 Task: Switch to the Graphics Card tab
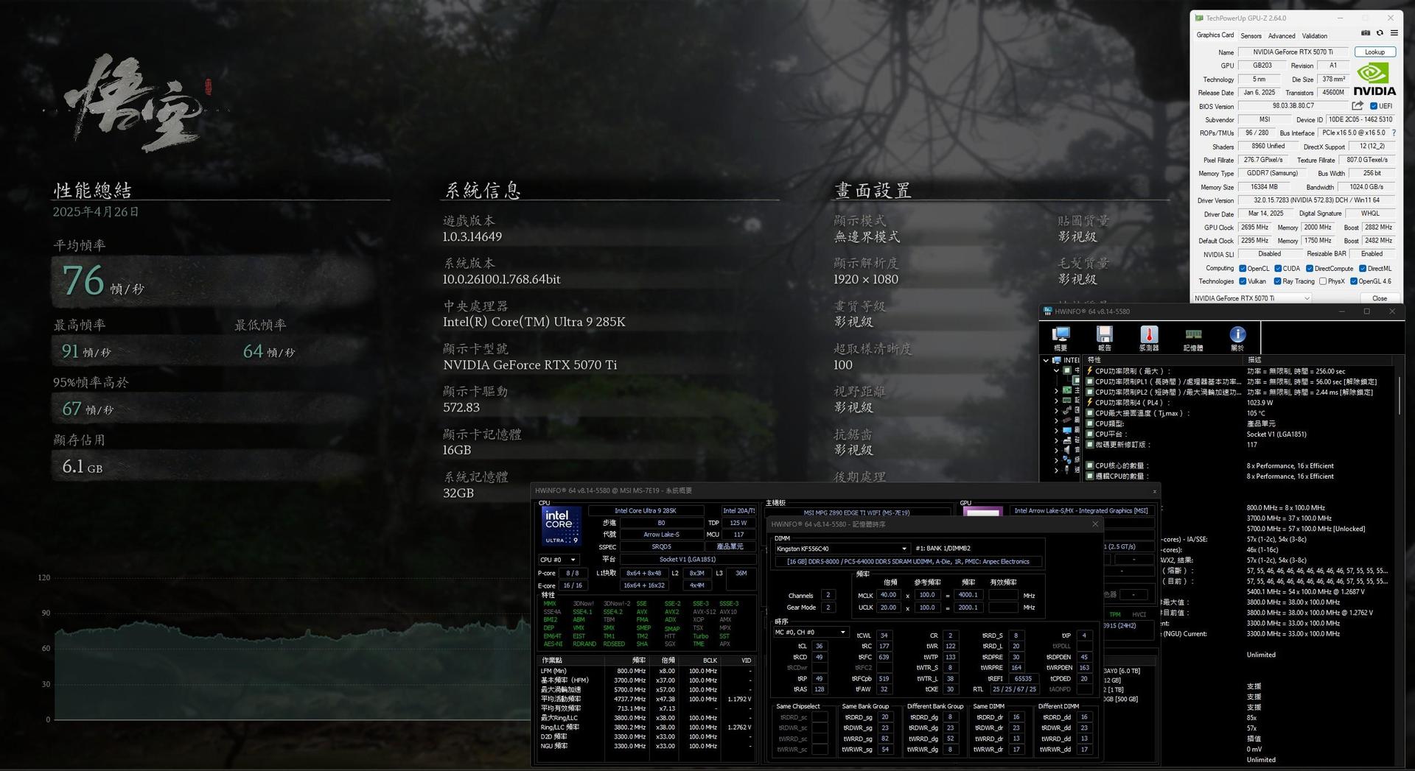(1215, 35)
